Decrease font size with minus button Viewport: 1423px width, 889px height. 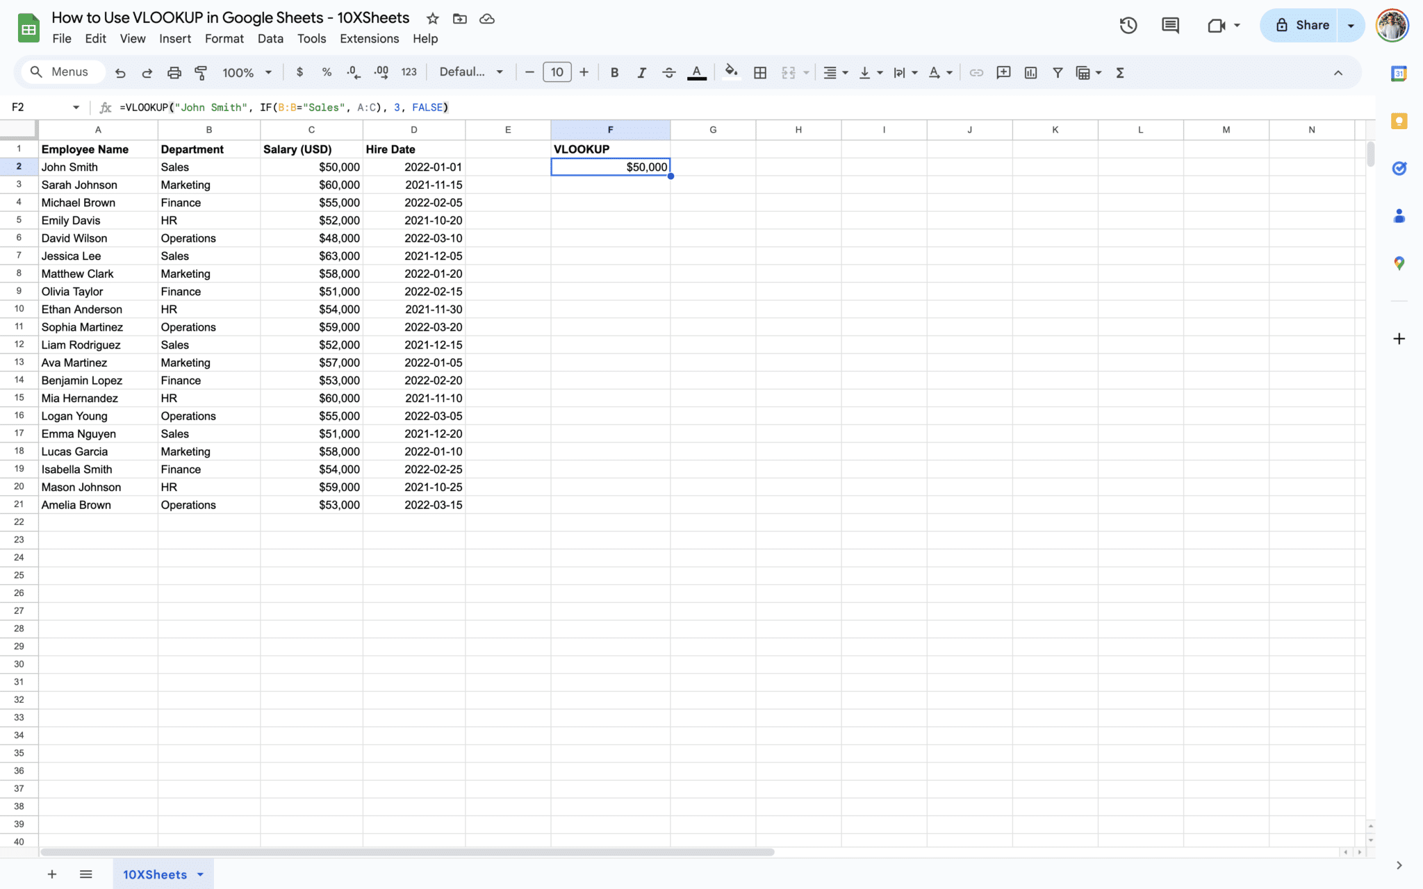tap(529, 72)
